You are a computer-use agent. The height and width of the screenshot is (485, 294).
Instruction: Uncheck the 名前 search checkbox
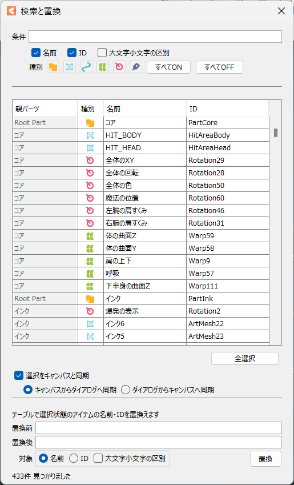(37, 53)
